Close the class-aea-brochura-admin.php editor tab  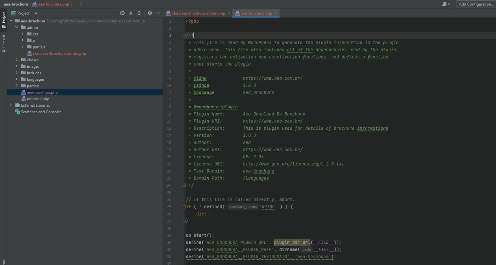click(229, 13)
